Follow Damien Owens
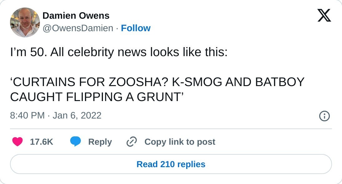The width and height of the screenshot is (342, 184). (136, 28)
